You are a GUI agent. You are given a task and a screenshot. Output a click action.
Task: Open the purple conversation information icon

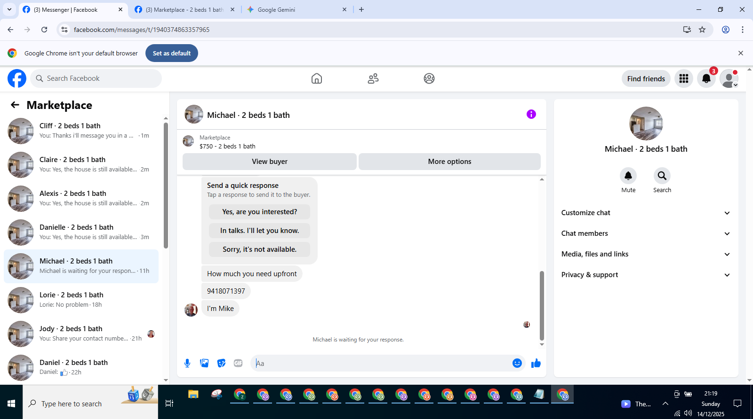tap(531, 114)
